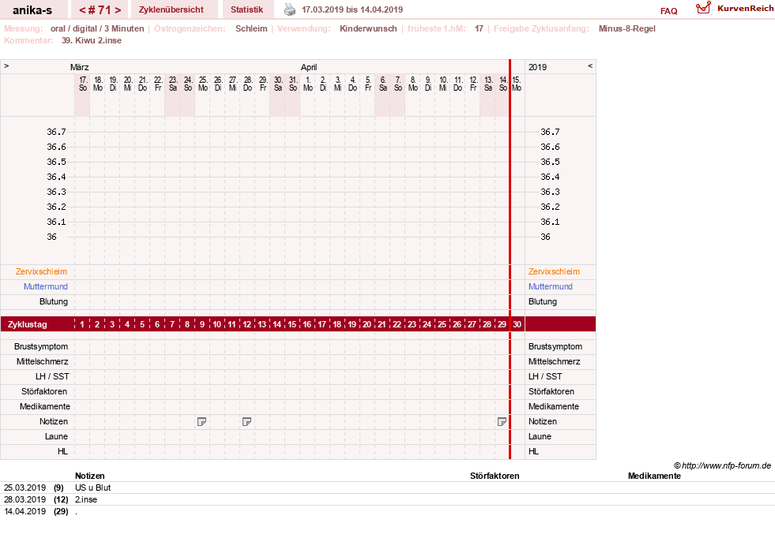Click left Störfaktoren row label
The image size is (775, 538).
coord(44,391)
